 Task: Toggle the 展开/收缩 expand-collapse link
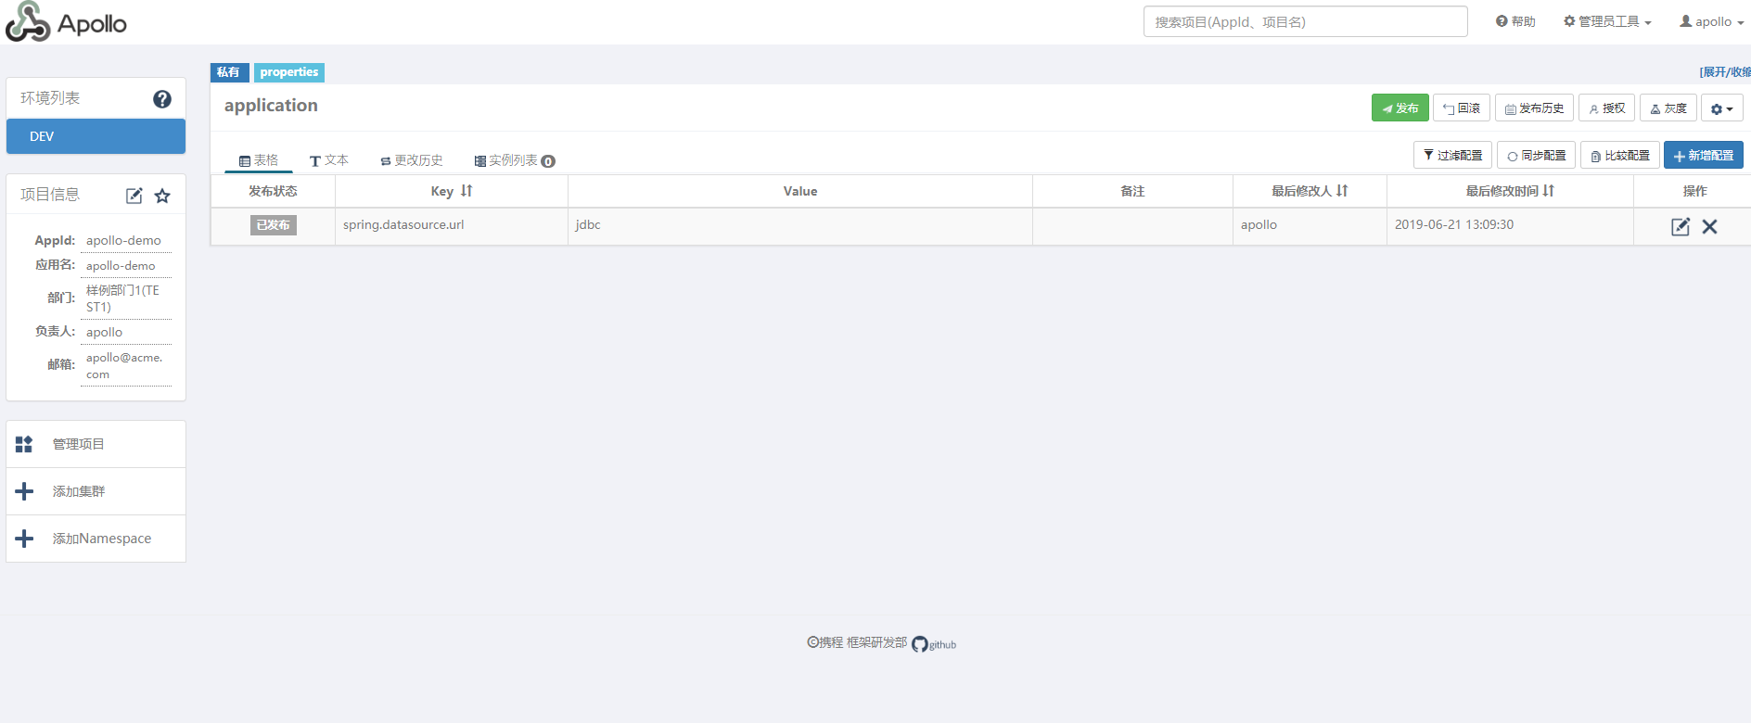1724,71
